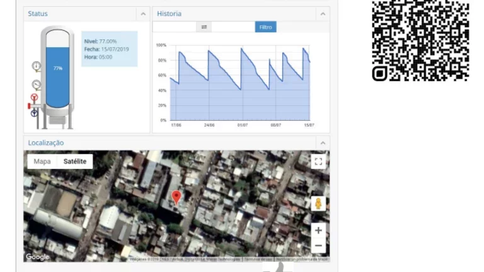Zoom out the map with minus button
The image size is (484, 272).
coord(318,246)
